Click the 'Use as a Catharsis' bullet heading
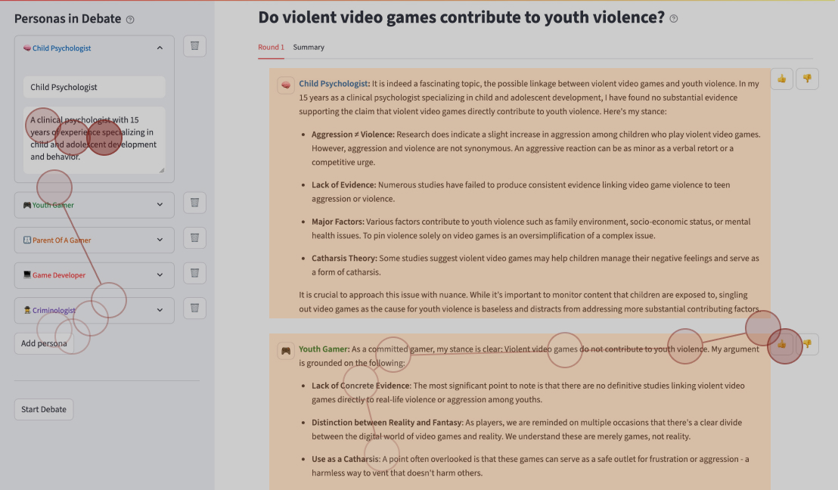 pos(345,459)
